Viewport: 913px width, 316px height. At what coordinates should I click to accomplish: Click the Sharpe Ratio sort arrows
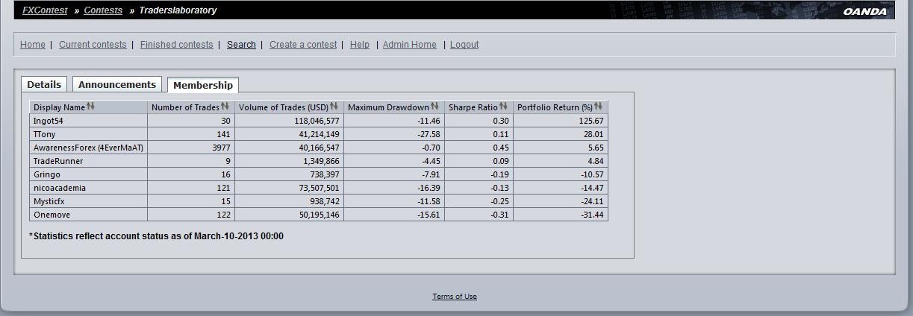[503, 107]
